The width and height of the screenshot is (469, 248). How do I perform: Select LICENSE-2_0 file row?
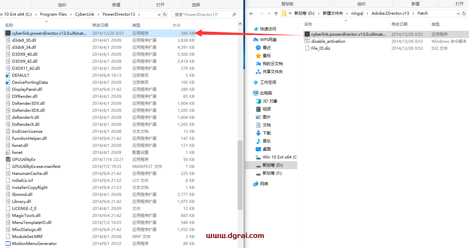tap(100, 208)
